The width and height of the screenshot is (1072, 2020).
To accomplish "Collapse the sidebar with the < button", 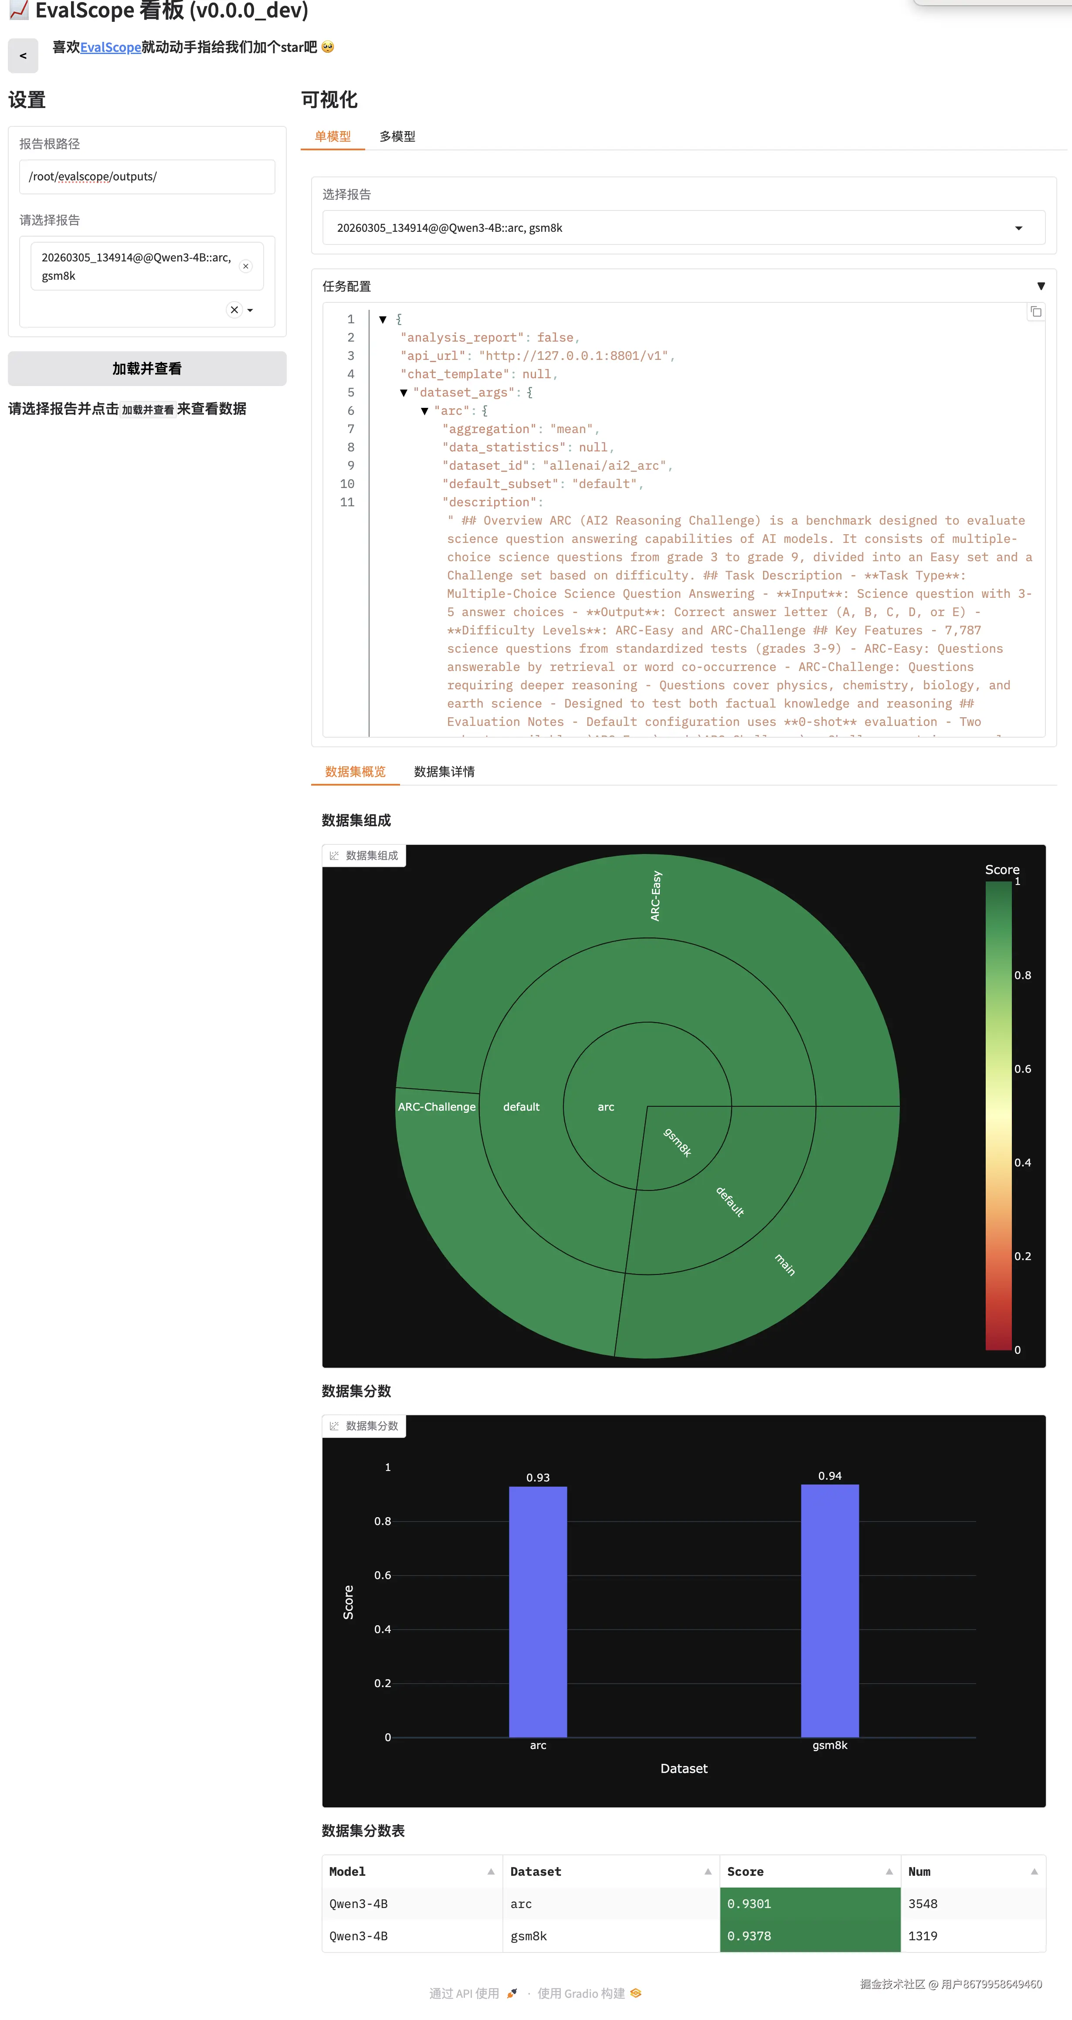I will pos(23,56).
